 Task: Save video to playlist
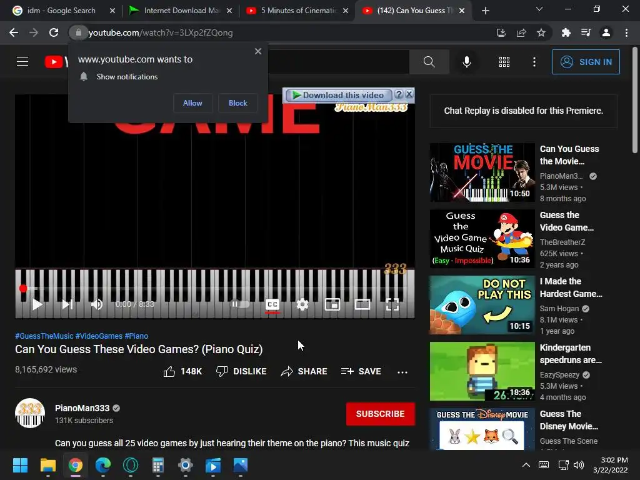[361, 371]
